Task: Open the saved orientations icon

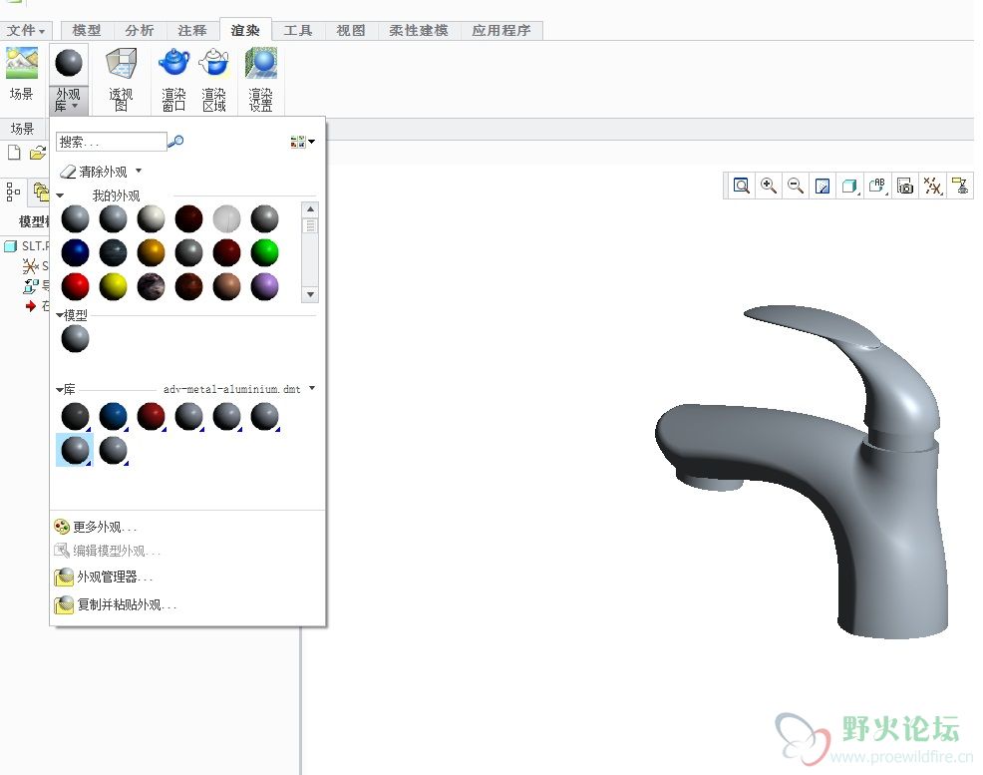Action: coord(877,186)
